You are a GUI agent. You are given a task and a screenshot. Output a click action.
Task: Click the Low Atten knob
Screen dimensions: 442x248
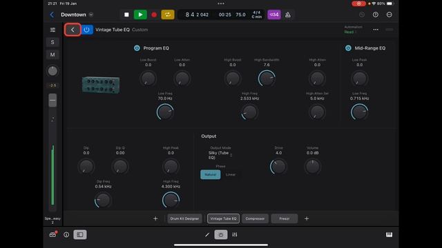point(182,79)
